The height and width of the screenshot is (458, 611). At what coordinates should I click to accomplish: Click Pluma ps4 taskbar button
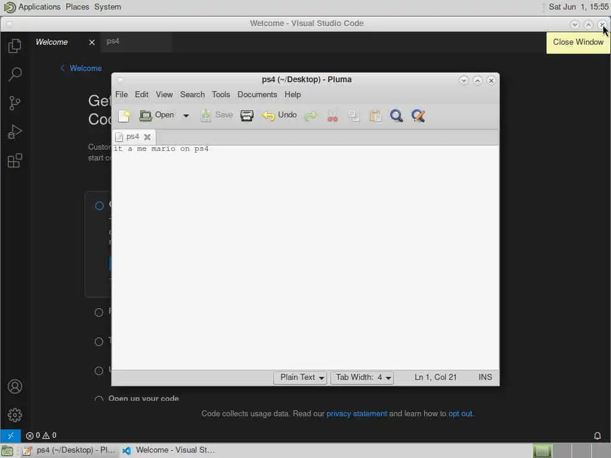tap(69, 450)
